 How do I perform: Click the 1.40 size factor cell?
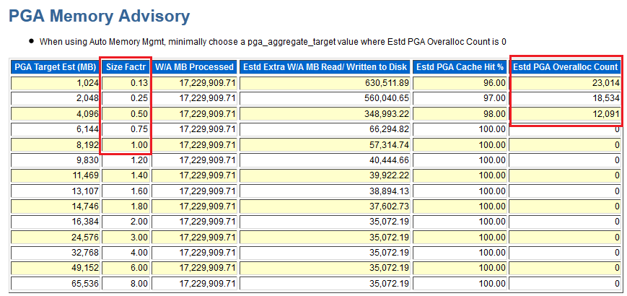click(126, 175)
